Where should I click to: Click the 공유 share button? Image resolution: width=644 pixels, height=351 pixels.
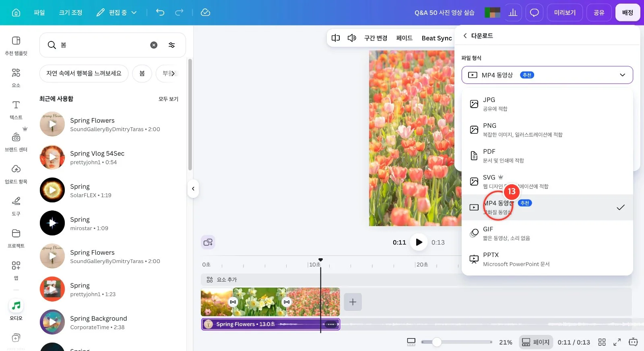click(599, 12)
